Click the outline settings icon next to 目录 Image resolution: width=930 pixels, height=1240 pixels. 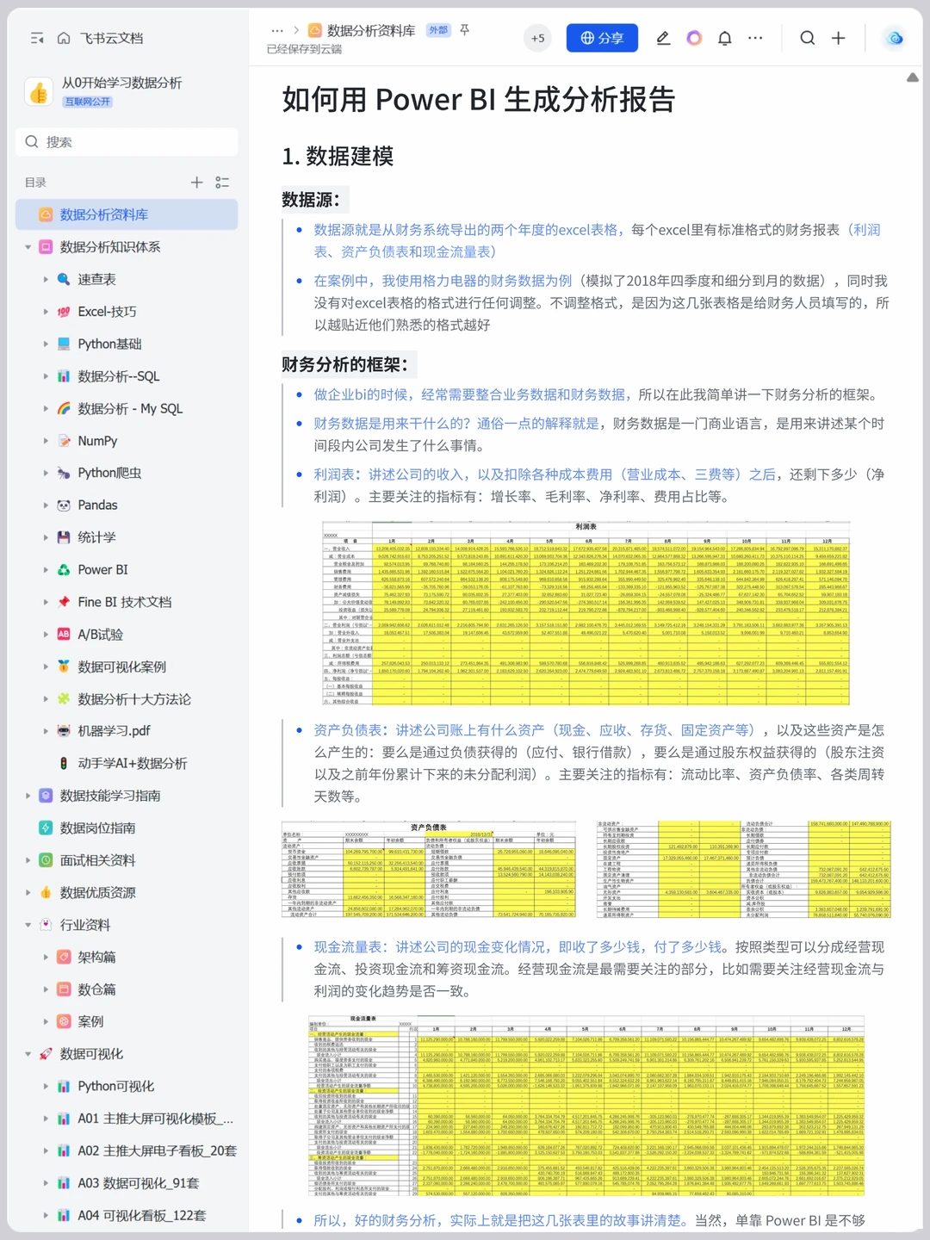pos(221,182)
